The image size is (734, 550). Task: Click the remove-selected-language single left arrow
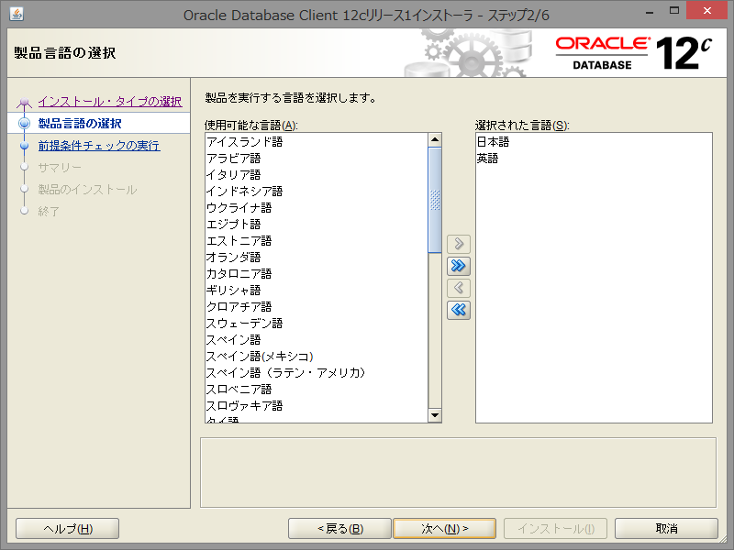click(x=458, y=288)
